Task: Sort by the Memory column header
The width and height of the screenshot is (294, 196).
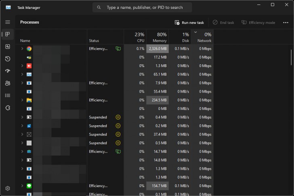Action: (x=157, y=37)
